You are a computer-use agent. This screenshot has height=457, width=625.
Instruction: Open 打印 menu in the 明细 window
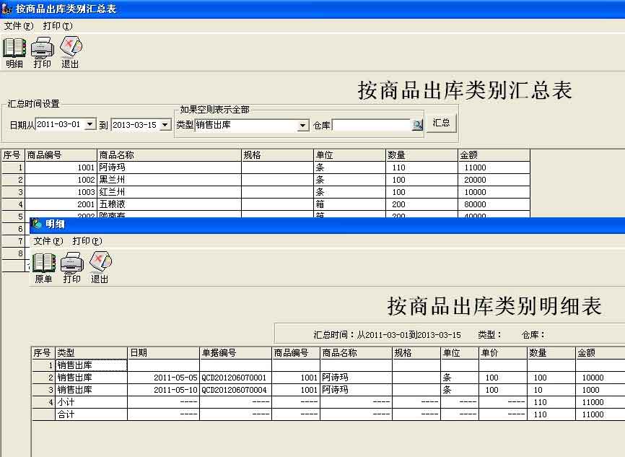87,241
